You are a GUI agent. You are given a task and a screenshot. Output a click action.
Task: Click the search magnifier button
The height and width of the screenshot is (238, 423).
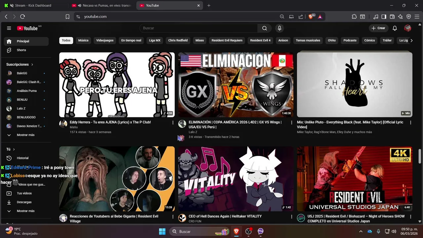264,28
